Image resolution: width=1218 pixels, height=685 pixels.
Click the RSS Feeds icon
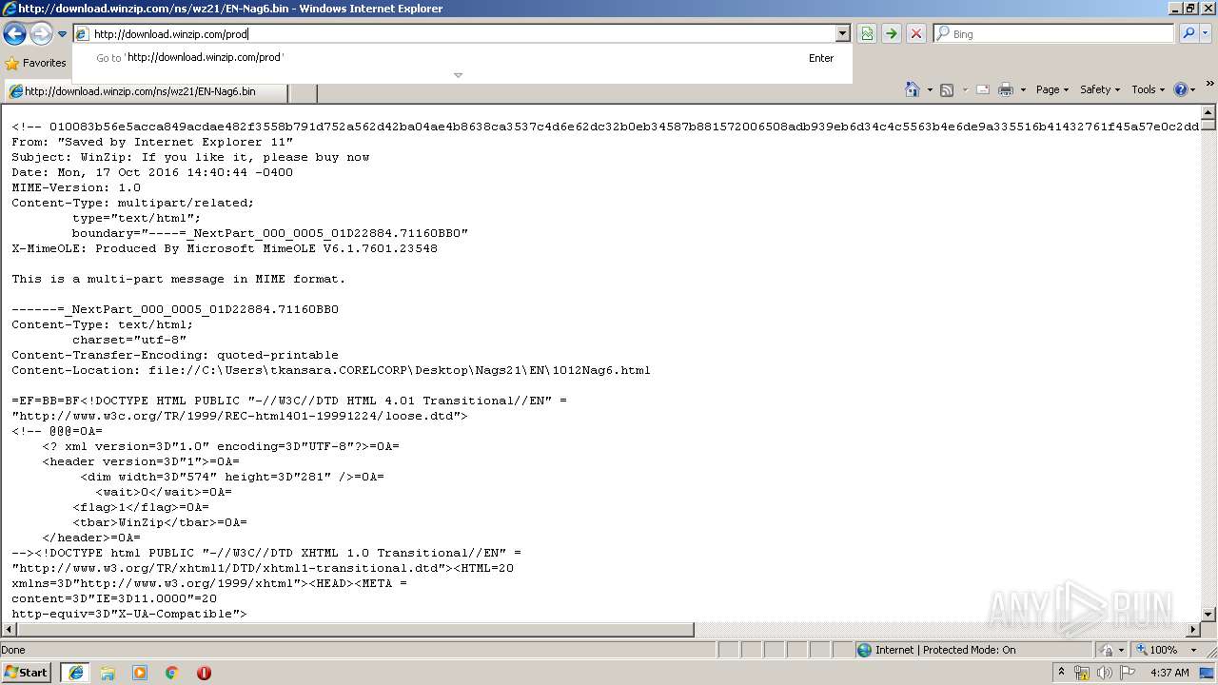[947, 89]
